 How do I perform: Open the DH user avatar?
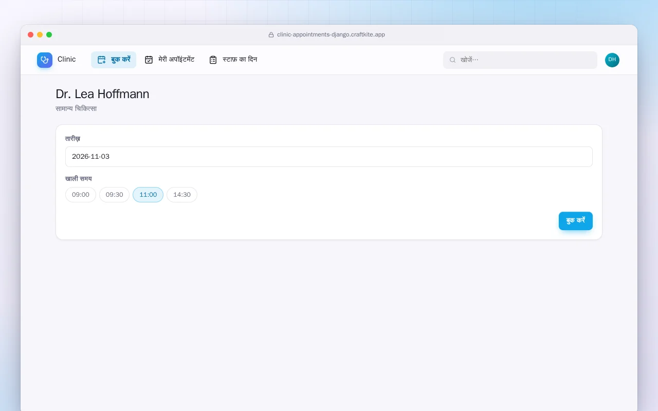612,60
